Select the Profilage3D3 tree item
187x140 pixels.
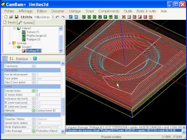[34, 51]
